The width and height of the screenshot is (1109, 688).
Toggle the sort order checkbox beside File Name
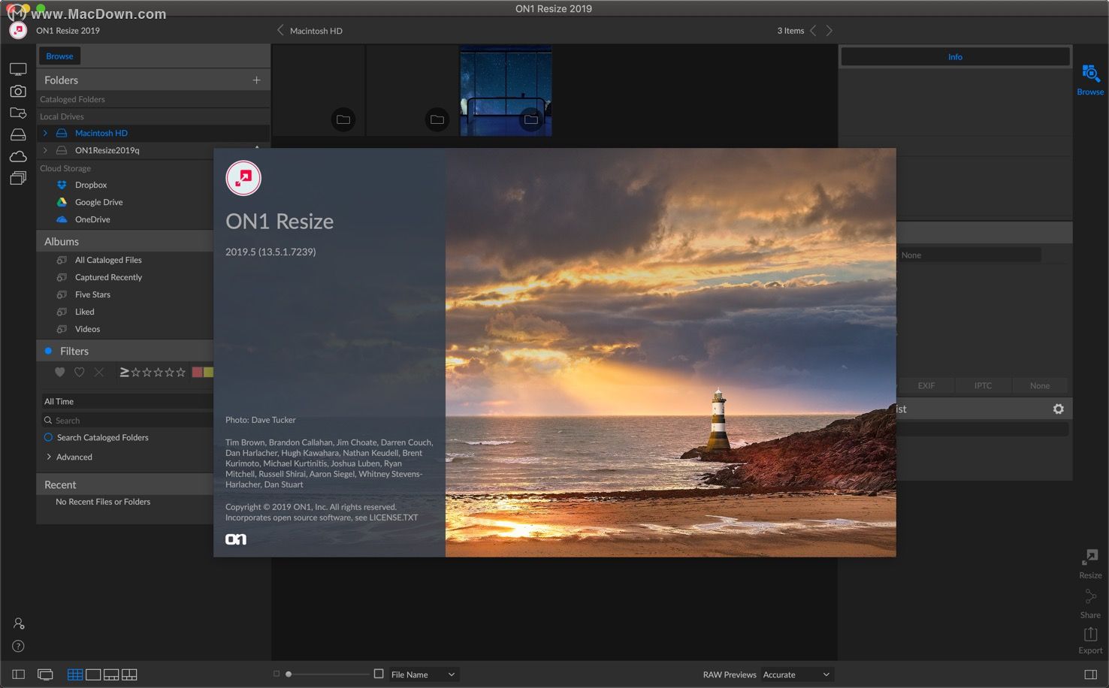tap(379, 674)
